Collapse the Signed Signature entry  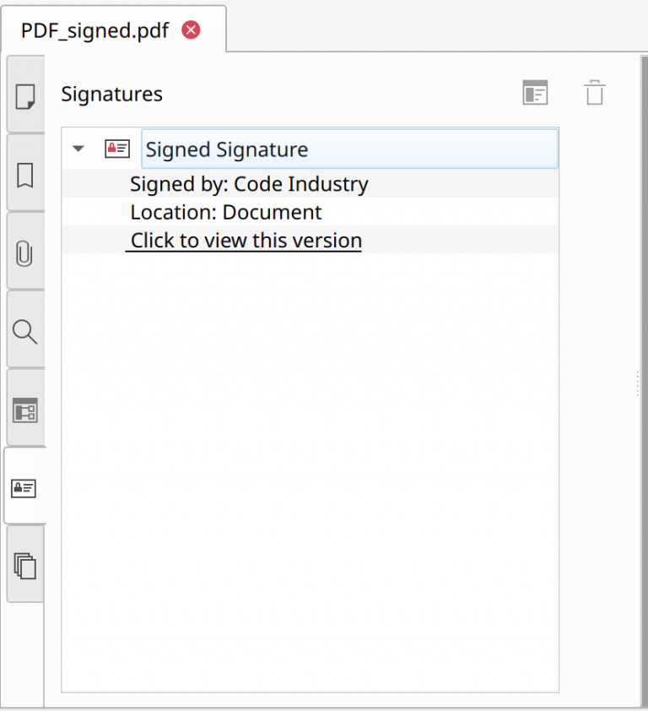point(78,149)
